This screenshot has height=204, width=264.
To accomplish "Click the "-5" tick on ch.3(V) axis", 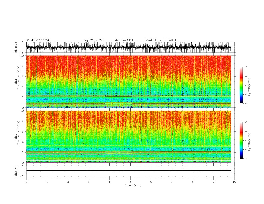I will [x=23, y=176].
